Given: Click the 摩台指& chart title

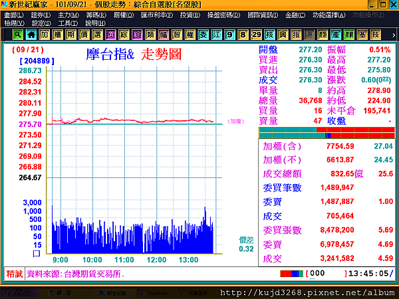Looking at the screenshot, I should [110, 54].
